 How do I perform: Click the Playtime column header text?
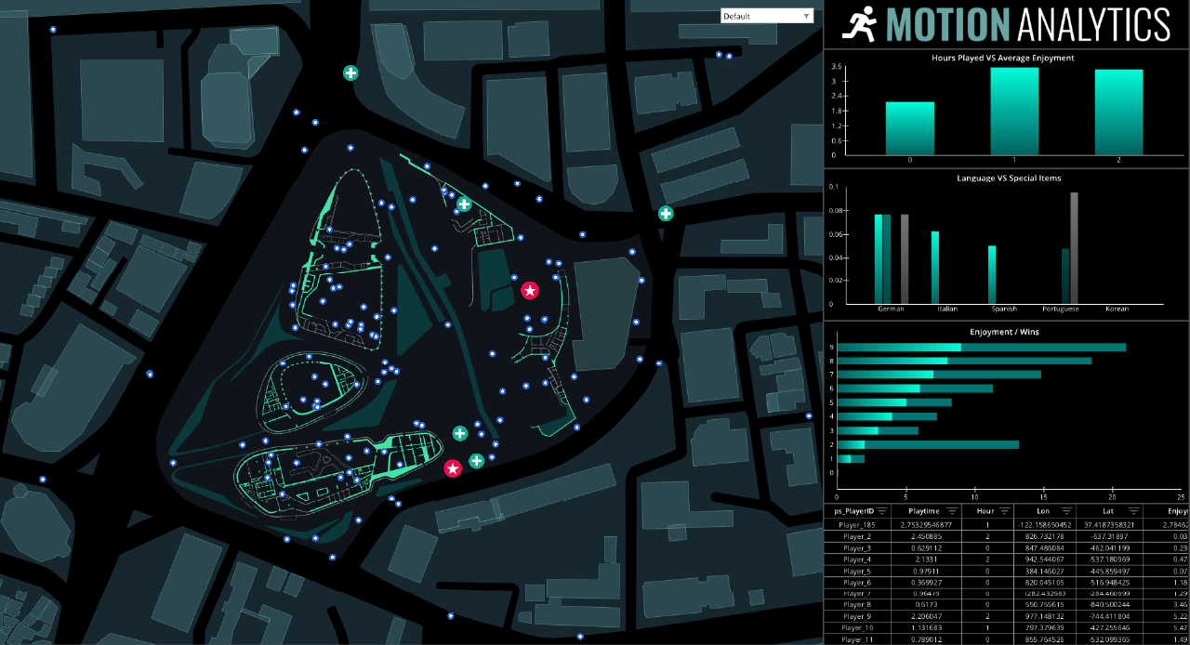(x=923, y=511)
